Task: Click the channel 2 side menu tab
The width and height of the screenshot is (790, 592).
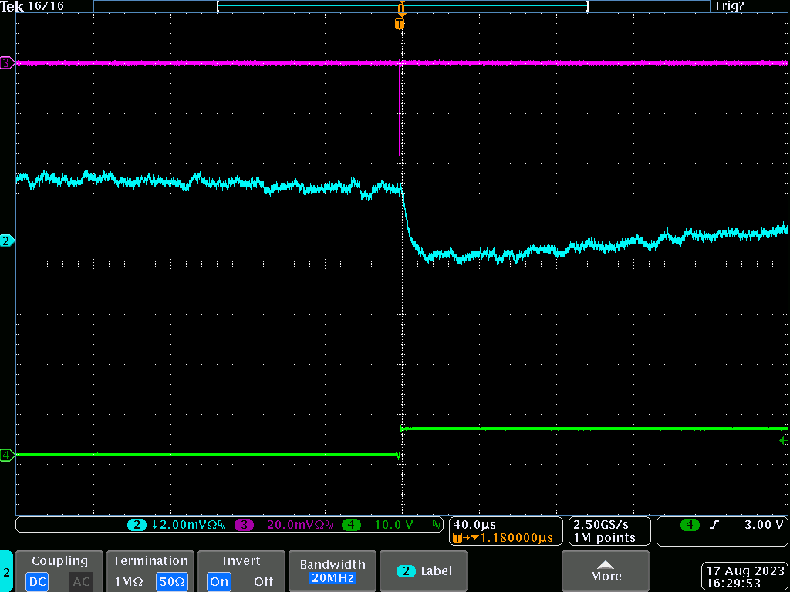Action: [6, 571]
